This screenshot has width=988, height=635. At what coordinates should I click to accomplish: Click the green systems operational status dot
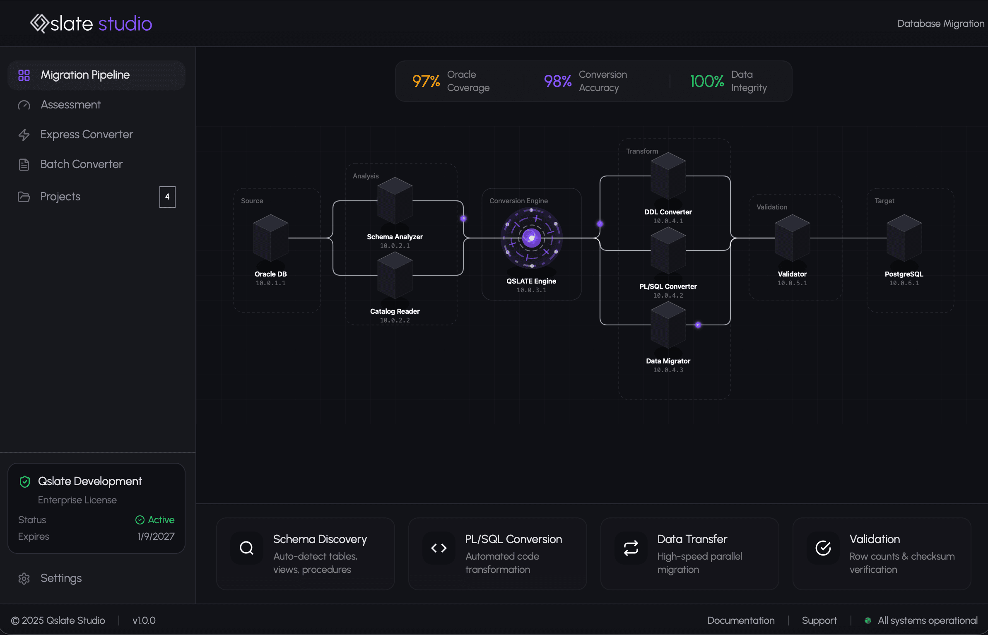868,621
